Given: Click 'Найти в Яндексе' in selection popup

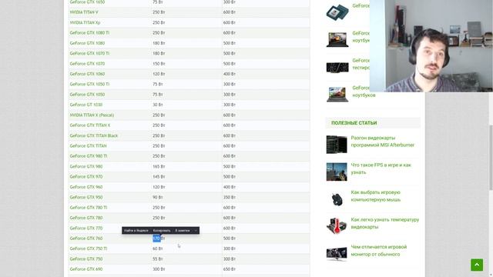Looking at the screenshot, I should click(x=136, y=231).
